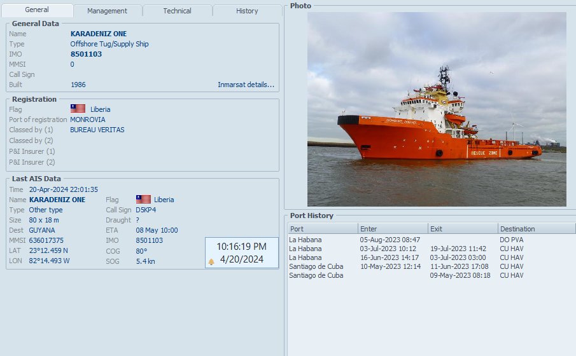Select Santiago de Cuba row entered 10-May-2023
This screenshot has width=576, height=356.
pos(432,266)
